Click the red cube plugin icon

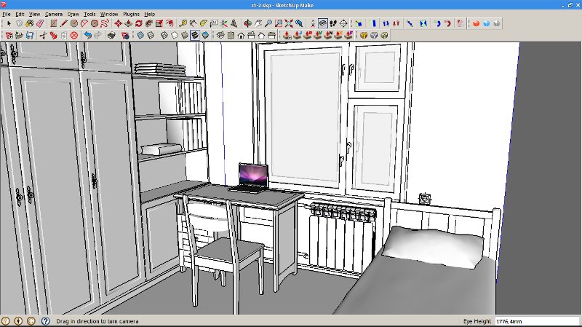(477, 23)
